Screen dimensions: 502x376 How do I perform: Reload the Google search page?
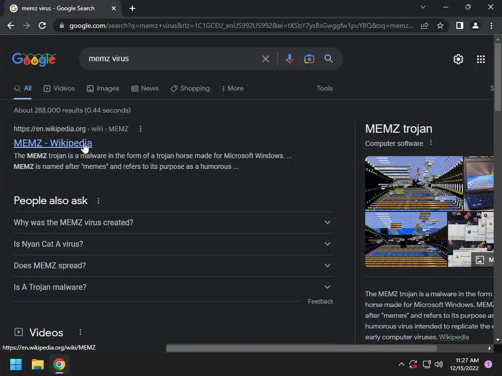tap(42, 25)
